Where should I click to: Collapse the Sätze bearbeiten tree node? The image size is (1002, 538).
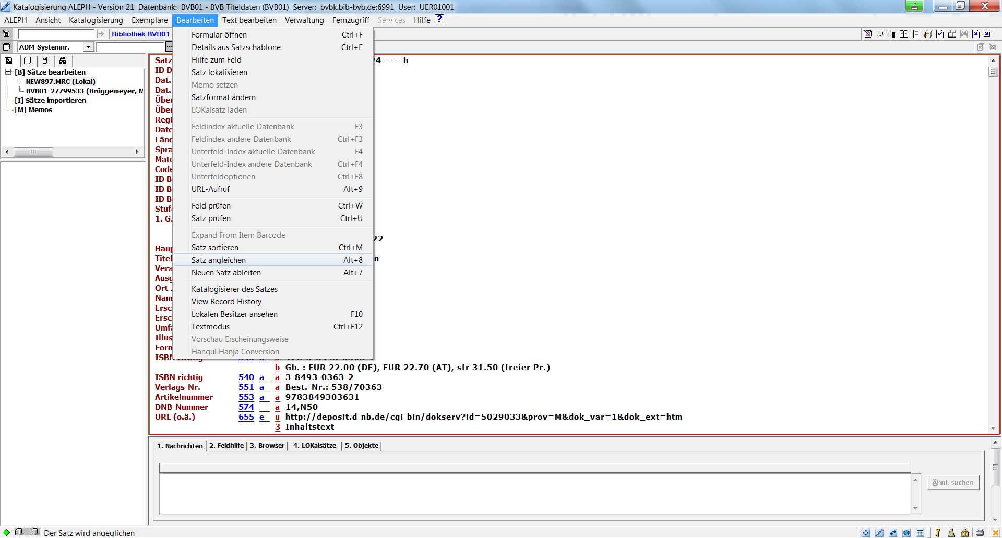8,72
